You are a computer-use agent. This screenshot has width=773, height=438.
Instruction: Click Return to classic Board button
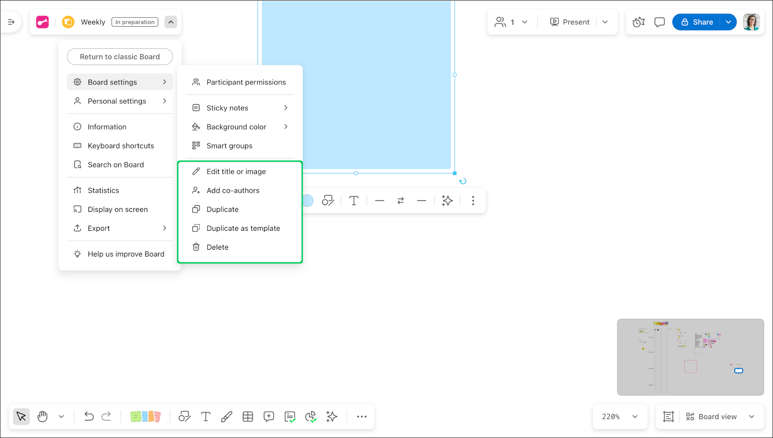tap(120, 57)
